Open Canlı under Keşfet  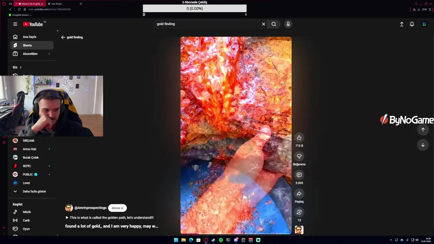click(x=32, y=220)
